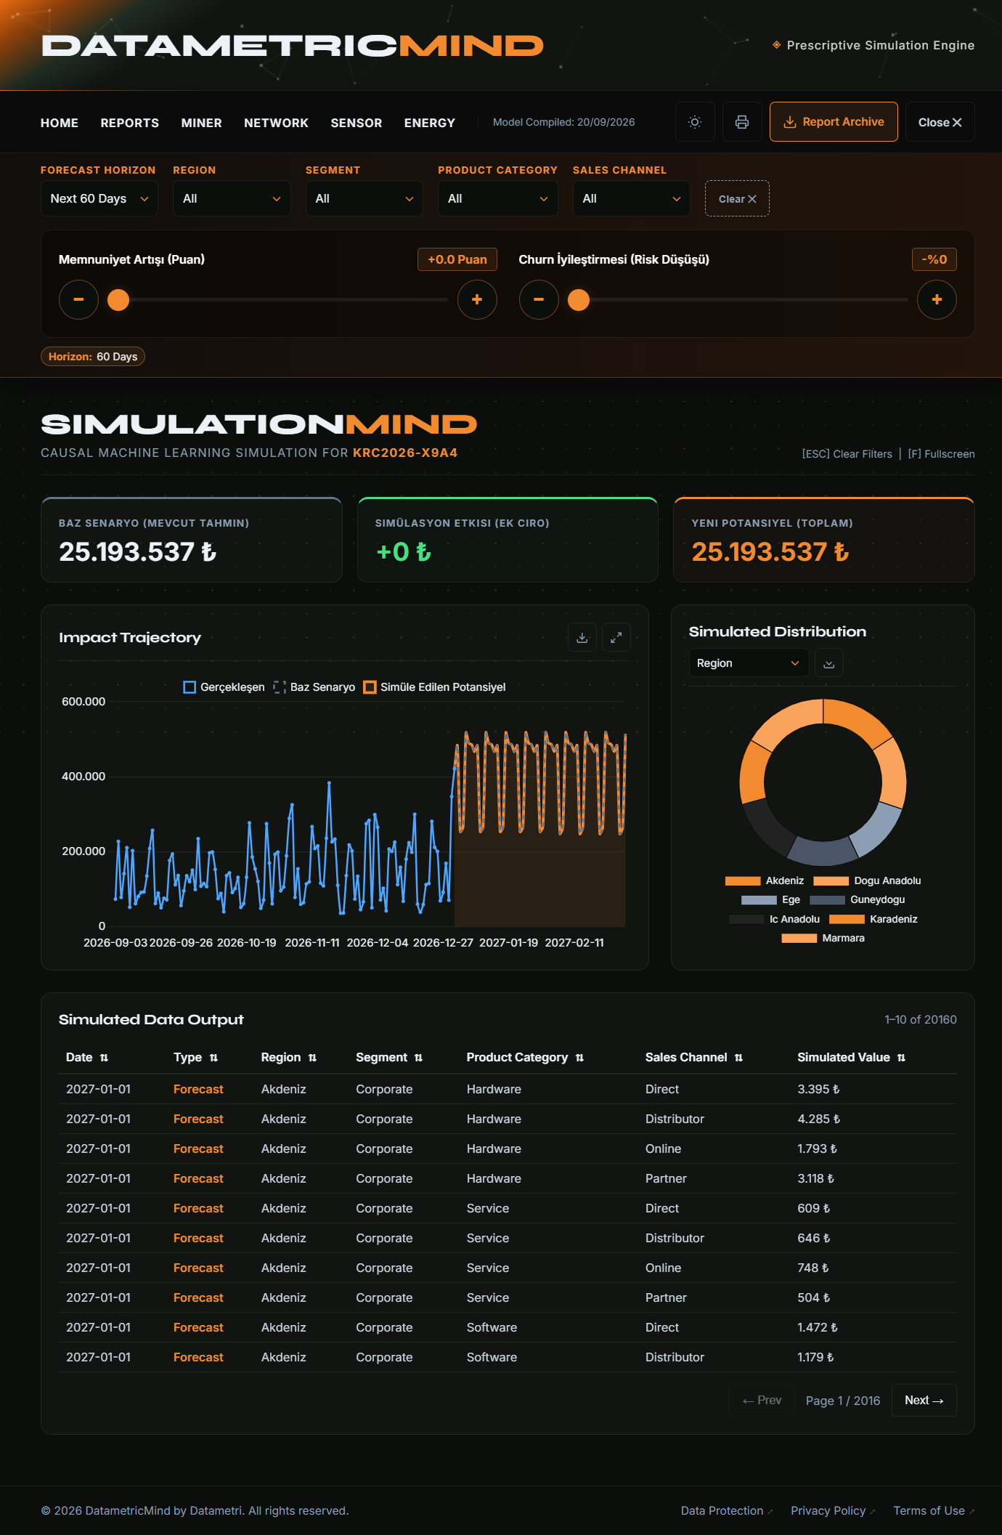Open the Report Archive

point(834,122)
